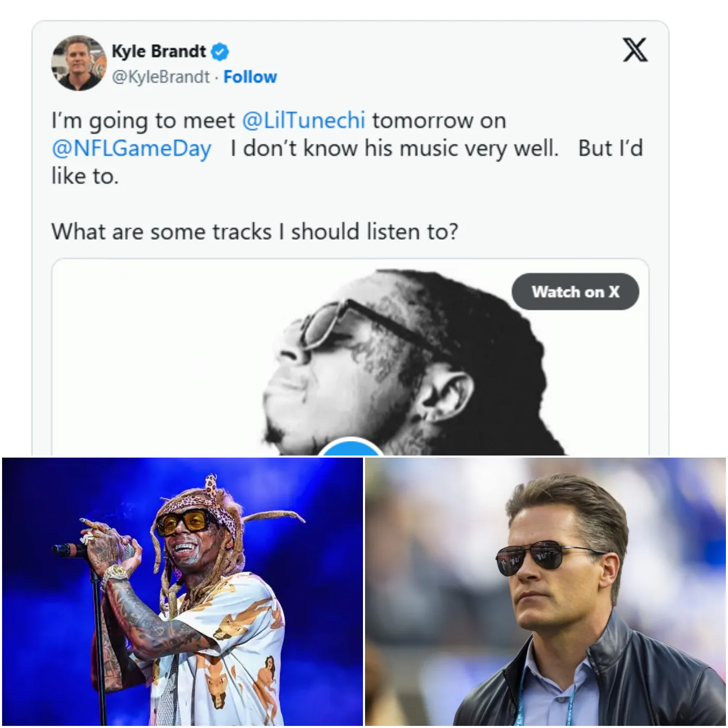The height and width of the screenshot is (728, 728).
Task: Click Kyle Brandt's display name
Action: (x=159, y=50)
